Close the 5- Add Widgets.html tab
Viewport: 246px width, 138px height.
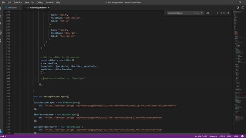coord(49,8)
